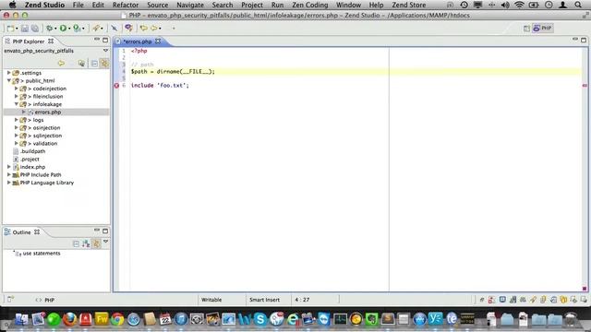Click the PHP Explorer back arrow icon
Screen dimensions: 591x332
point(61,64)
